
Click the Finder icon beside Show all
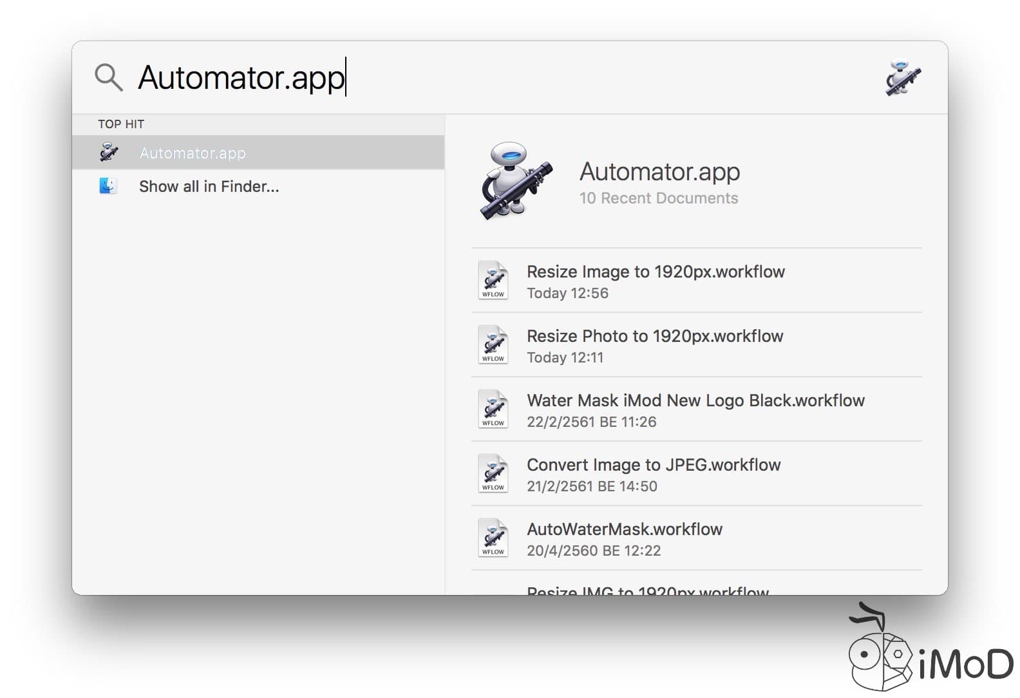click(108, 186)
